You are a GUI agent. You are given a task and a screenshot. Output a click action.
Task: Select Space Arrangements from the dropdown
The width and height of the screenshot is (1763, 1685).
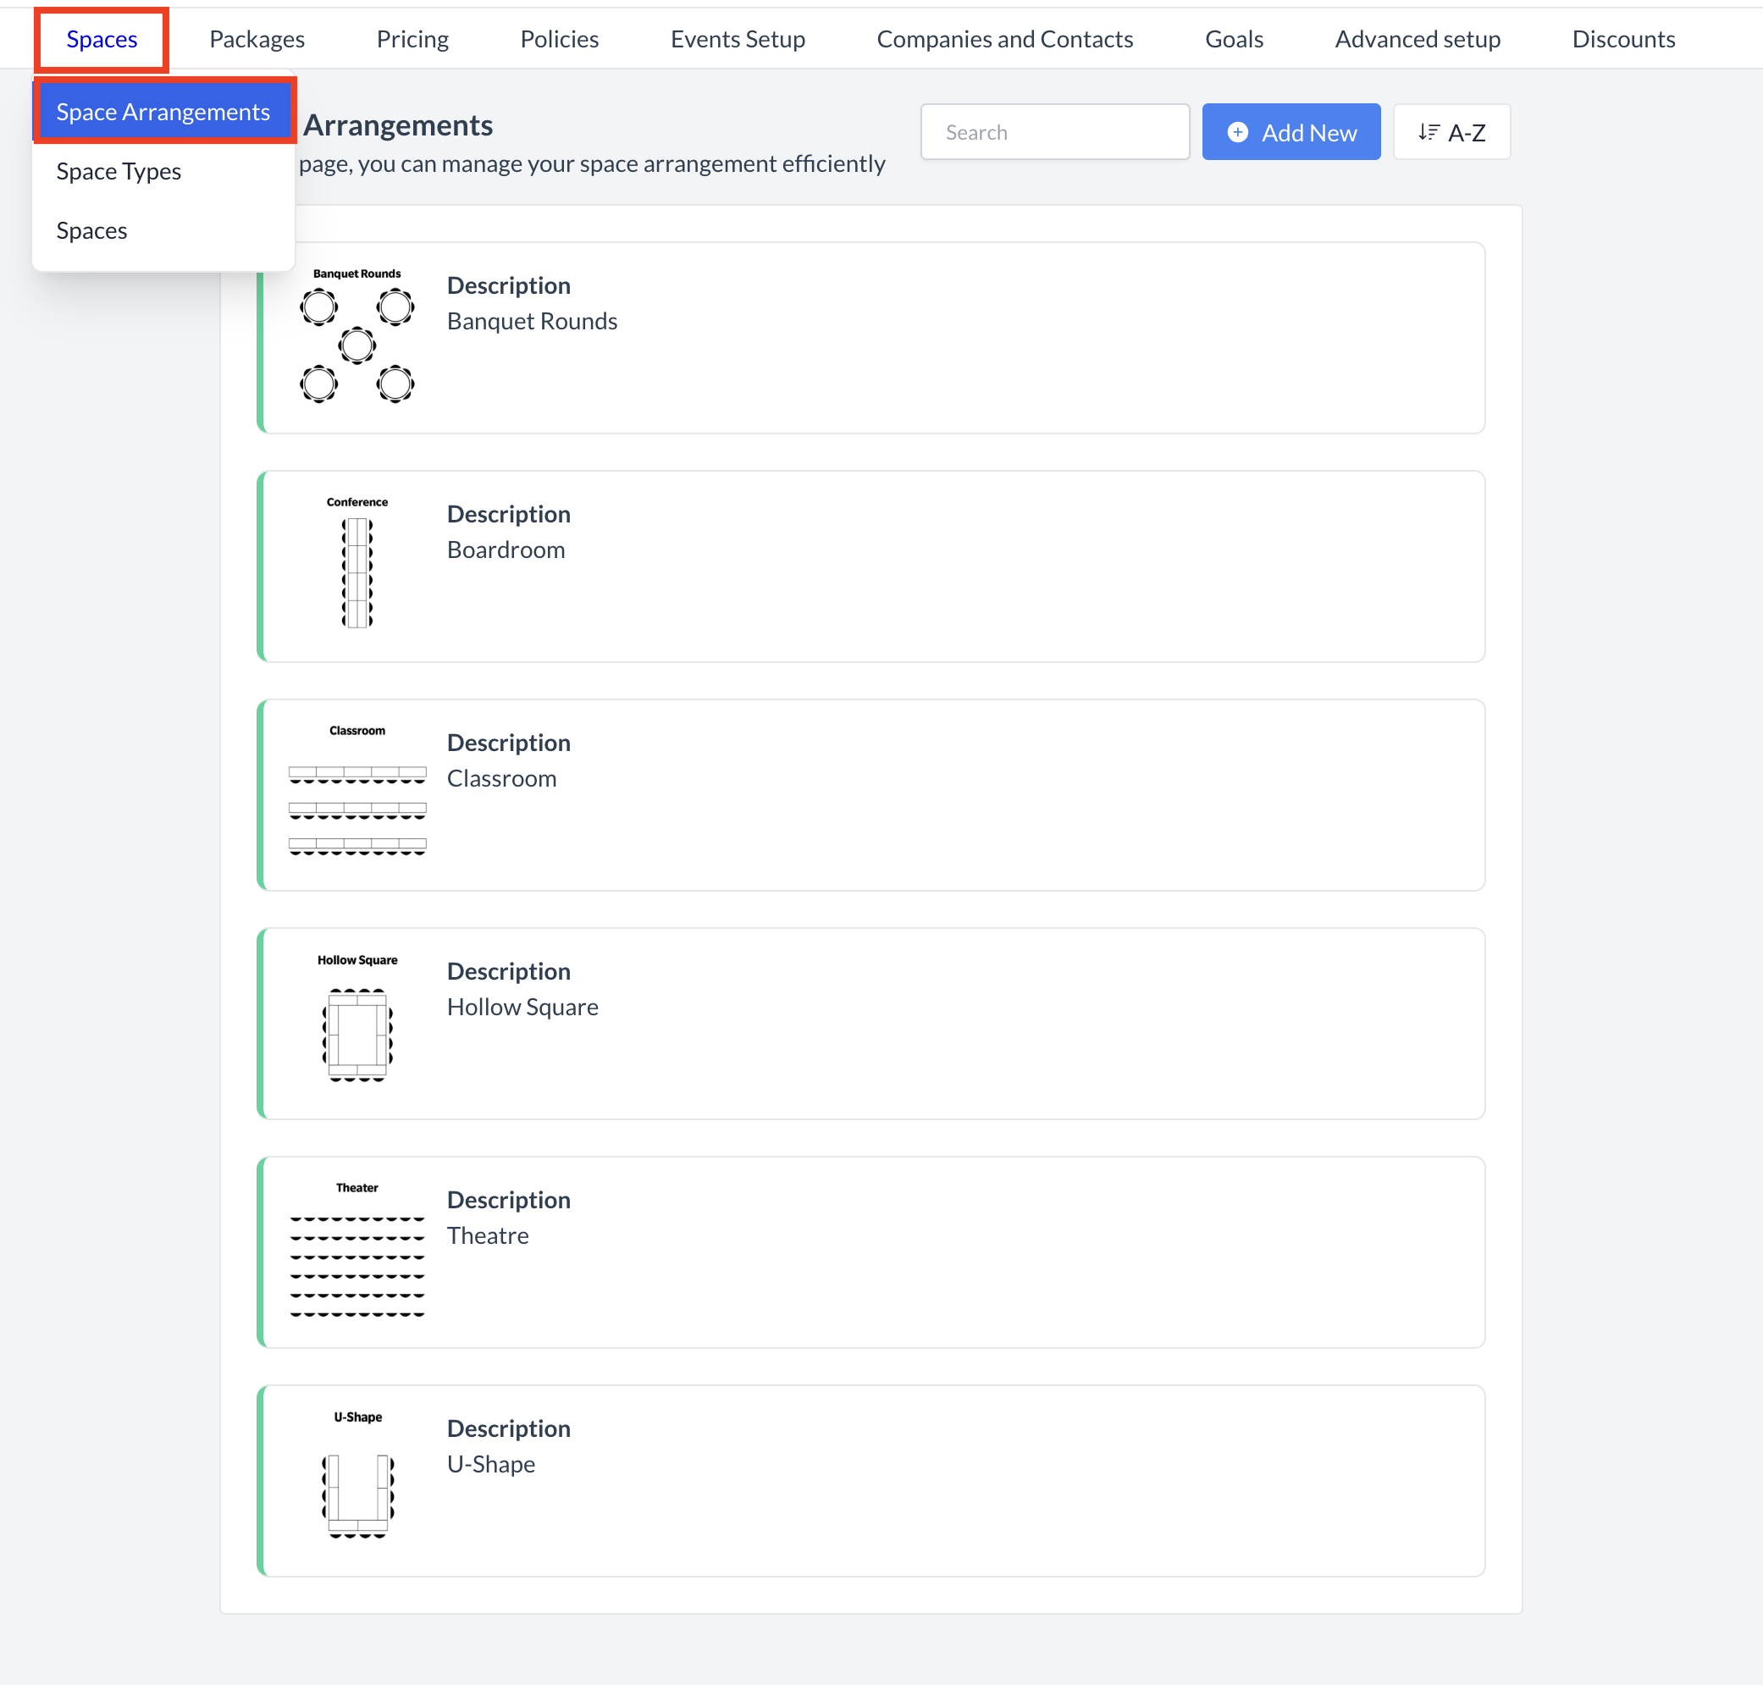point(163,112)
